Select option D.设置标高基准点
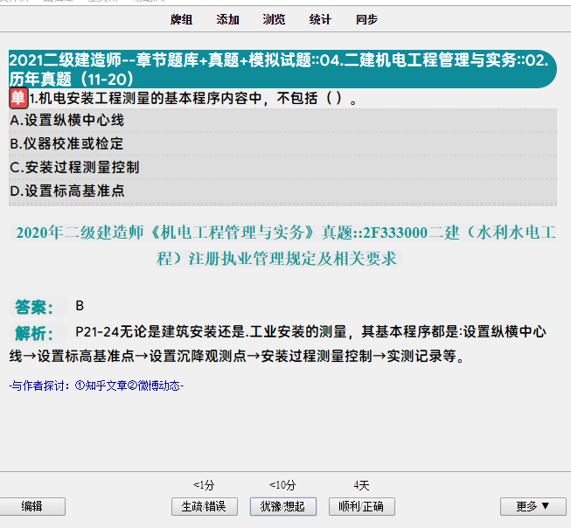The height and width of the screenshot is (528, 571). tap(282, 191)
